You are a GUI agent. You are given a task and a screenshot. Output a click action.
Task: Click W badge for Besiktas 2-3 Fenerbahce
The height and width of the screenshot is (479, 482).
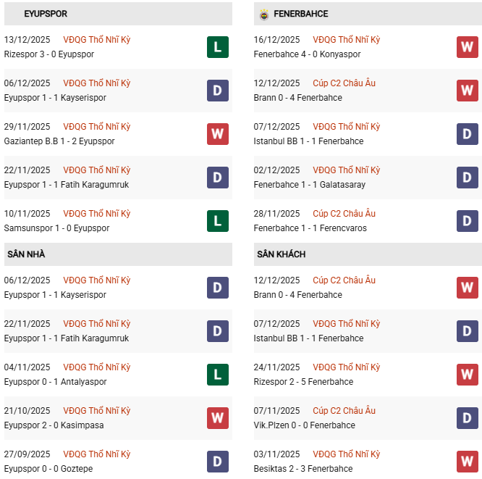467,462
